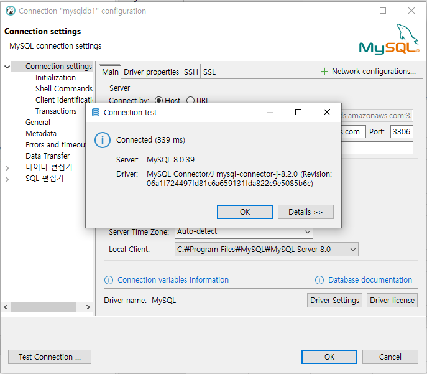Open Driver Settings

tap(334, 301)
